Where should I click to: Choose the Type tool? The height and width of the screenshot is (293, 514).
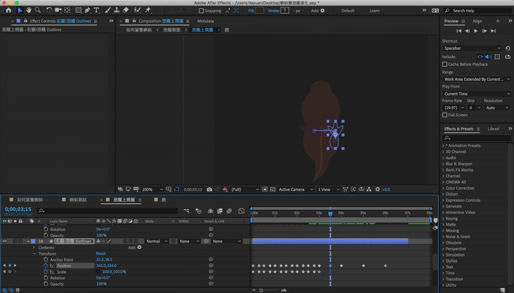[x=96, y=10]
